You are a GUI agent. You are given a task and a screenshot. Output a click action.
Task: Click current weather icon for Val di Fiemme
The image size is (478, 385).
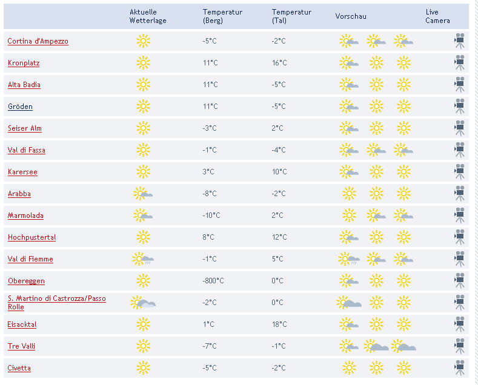[x=142, y=259]
